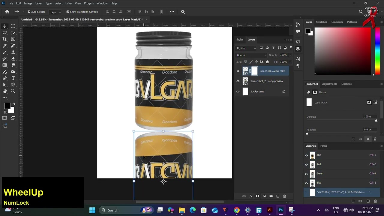Select the Gradient tool
This screenshot has height=216, width=384.
[4, 65]
